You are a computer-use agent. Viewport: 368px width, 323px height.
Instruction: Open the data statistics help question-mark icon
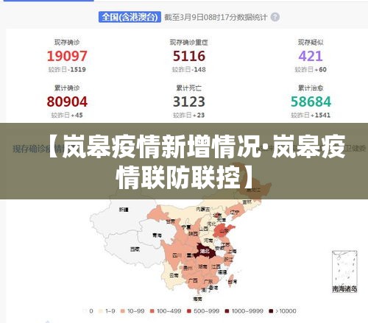[275, 17]
